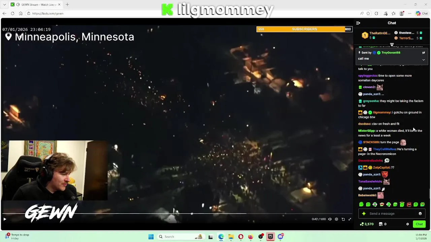Insert the first green Kick emote
This screenshot has height=242, width=431.
pos(361,204)
